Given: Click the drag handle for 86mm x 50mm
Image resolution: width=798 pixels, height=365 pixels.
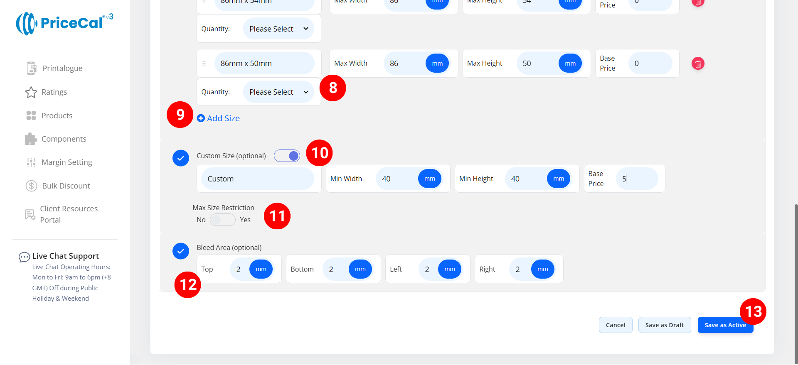Looking at the screenshot, I should coord(204,64).
